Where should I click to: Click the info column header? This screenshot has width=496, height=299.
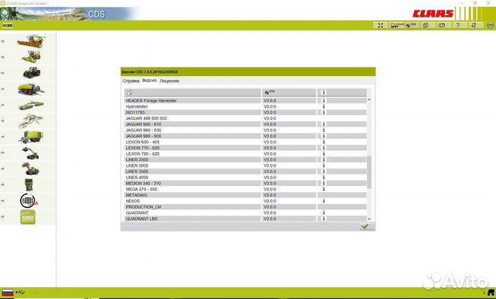342,92
